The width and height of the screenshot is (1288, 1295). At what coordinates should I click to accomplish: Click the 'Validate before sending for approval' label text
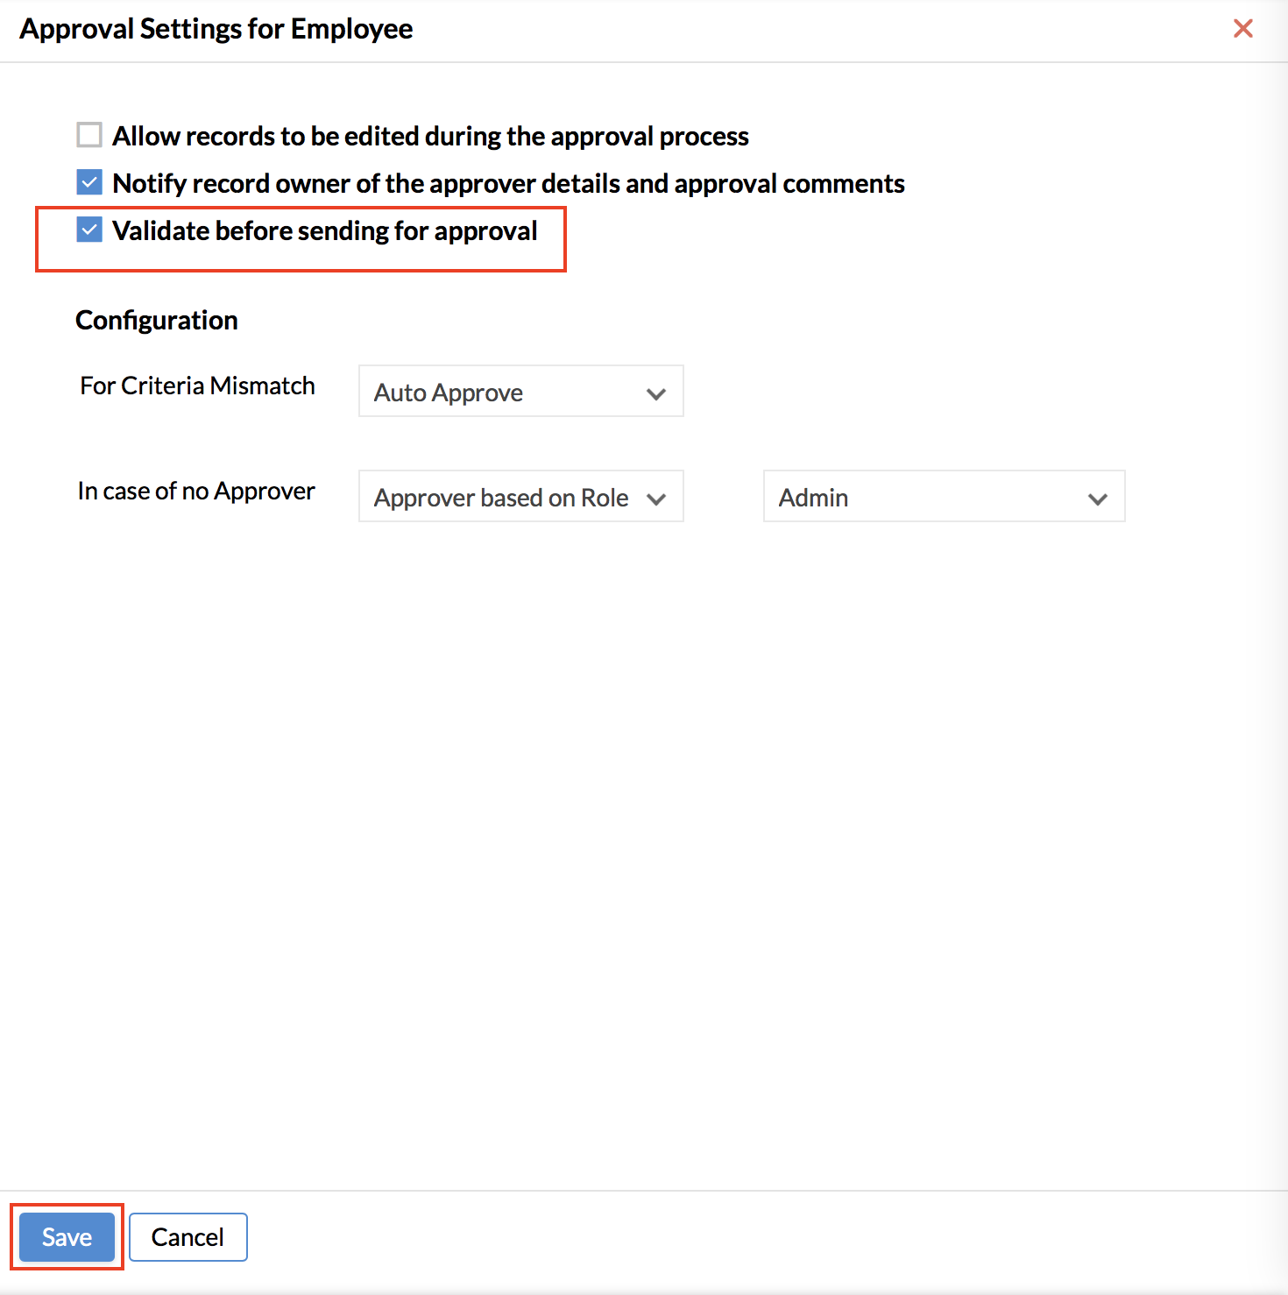[325, 230]
